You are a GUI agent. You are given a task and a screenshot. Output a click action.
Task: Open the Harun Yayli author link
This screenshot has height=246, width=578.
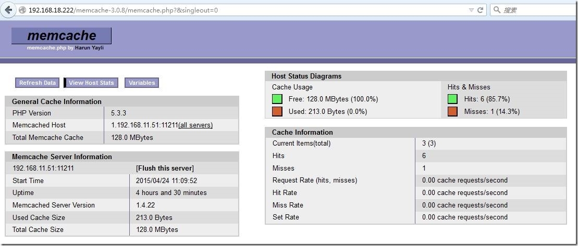pyautogui.click(x=89, y=48)
